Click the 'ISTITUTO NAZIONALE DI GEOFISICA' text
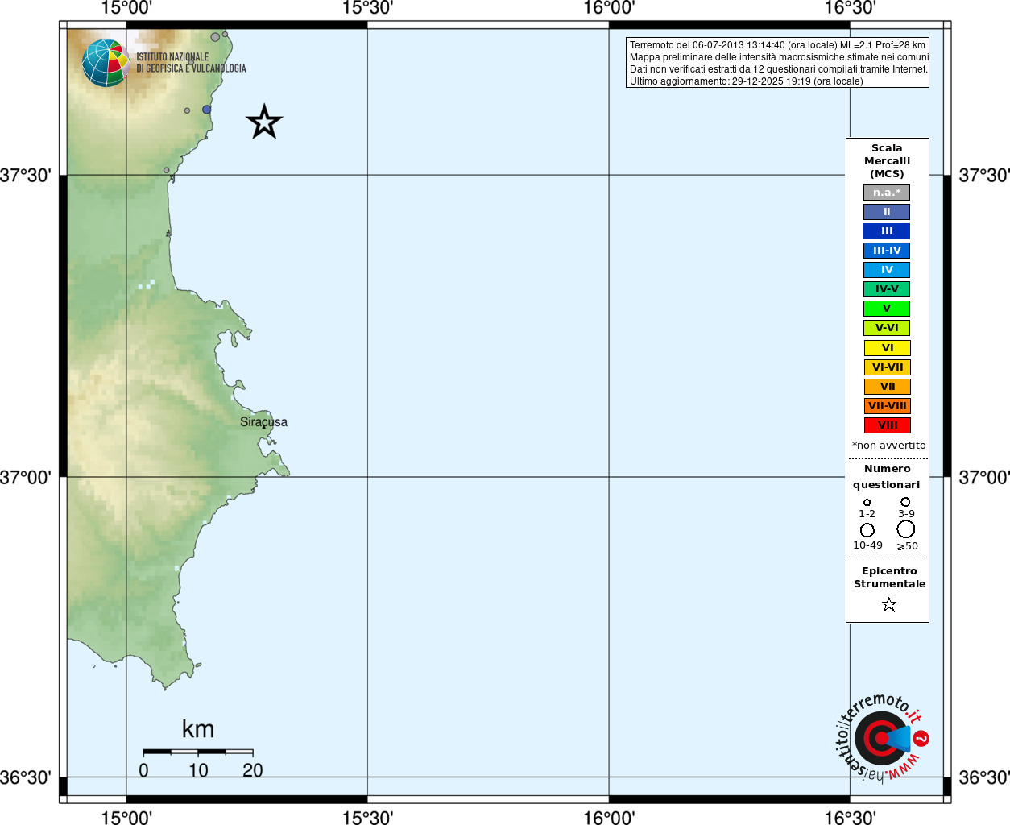 (x=192, y=63)
